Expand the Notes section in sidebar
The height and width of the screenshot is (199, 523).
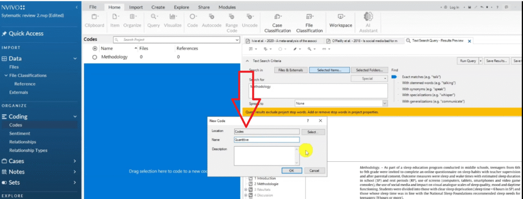coord(75,172)
